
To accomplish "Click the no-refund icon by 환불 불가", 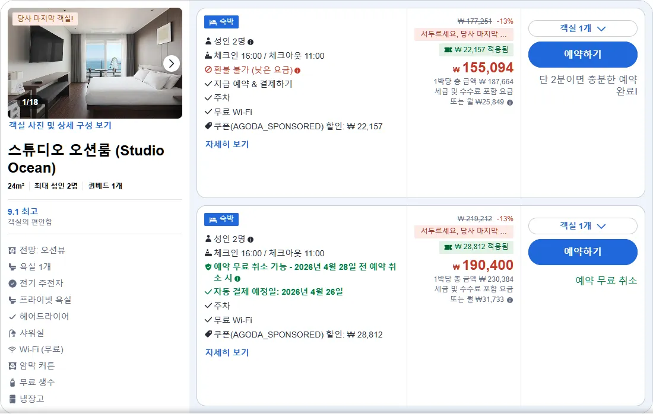I will pos(208,70).
